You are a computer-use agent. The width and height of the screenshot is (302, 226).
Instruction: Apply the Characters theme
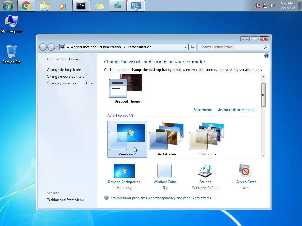click(207, 139)
